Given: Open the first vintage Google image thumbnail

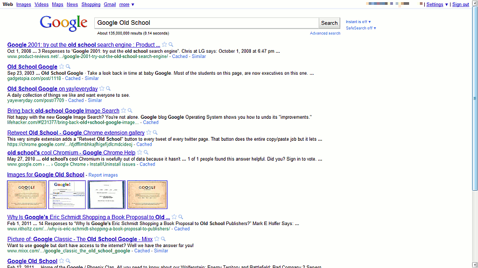Looking at the screenshot, I should (x=27, y=194).
